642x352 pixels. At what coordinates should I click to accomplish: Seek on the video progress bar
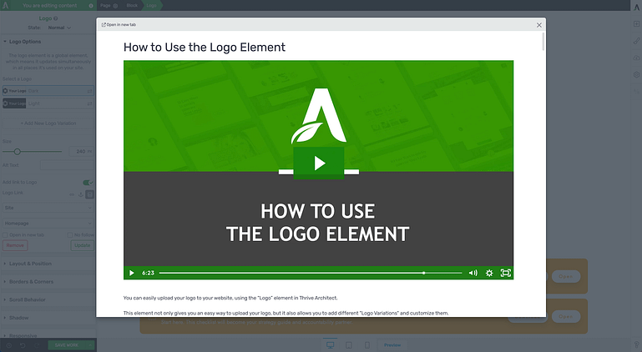(x=310, y=273)
